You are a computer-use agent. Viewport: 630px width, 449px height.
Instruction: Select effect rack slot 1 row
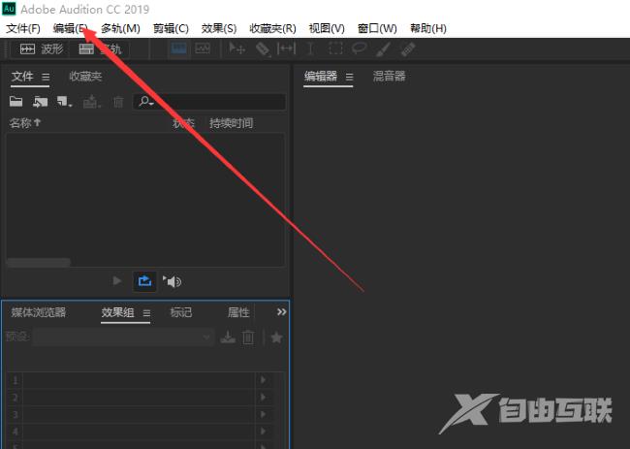click(x=139, y=380)
